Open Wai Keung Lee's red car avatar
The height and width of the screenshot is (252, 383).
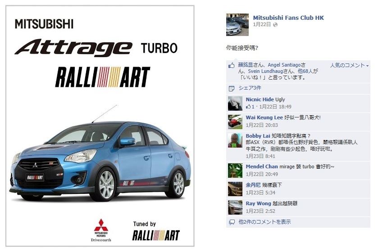pyautogui.click(x=235, y=122)
